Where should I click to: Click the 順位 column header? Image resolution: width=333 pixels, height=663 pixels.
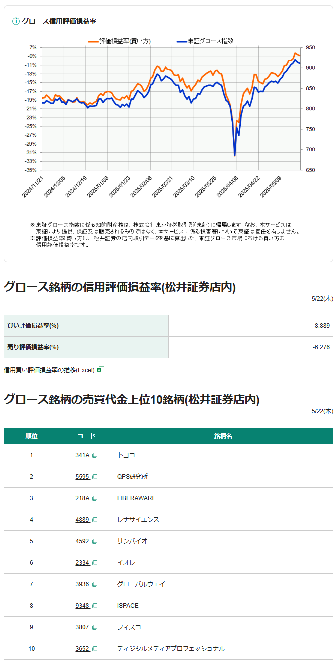(x=31, y=436)
